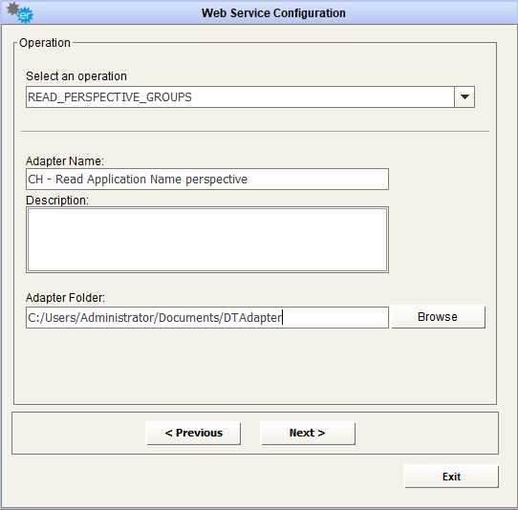The image size is (518, 510).
Task: Click the Browse button
Action: (438, 317)
